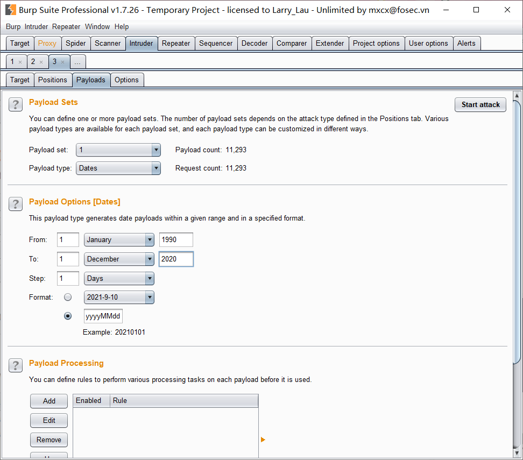Click the yyyyMMdd custom format field
The height and width of the screenshot is (460, 523).
[103, 316]
